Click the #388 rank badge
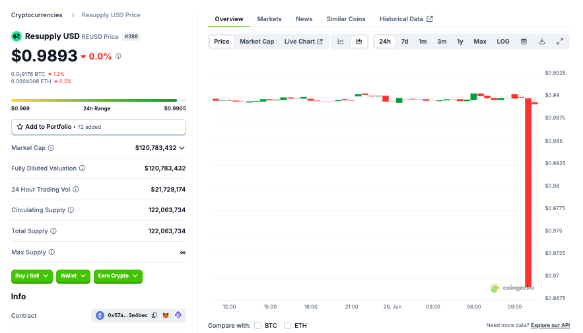The width and height of the screenshot is (583, 333). pyautogui.click(x=131, y=36)
